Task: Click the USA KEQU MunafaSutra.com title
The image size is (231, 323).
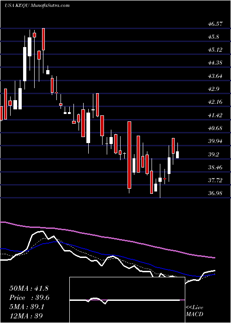Action: click(x=37, y=6)
